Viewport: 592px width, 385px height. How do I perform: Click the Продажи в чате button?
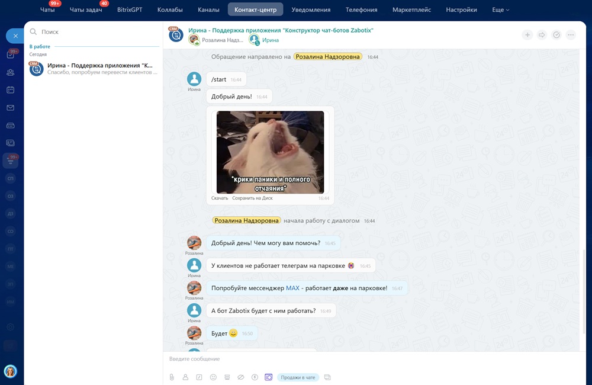coord(298,377)
